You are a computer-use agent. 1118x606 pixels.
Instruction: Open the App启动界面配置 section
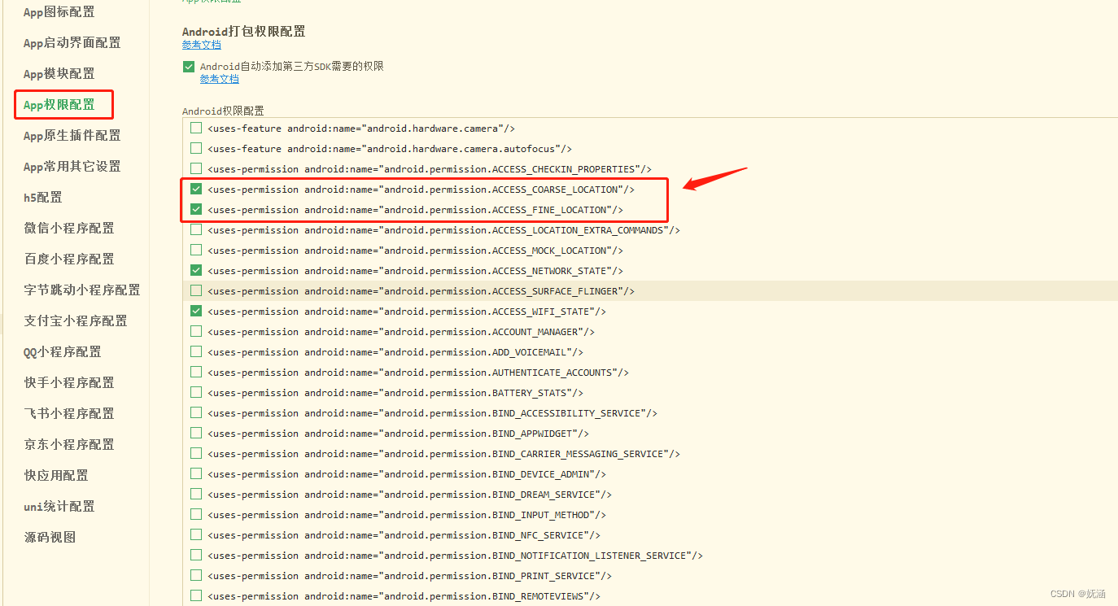71,42
